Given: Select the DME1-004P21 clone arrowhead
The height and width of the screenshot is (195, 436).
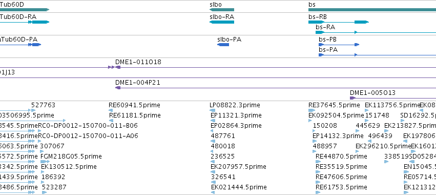Looking at the screenshot, I should 118,88.
